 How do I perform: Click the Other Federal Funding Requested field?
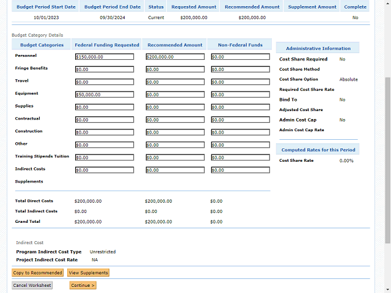(x=104, y=145)
